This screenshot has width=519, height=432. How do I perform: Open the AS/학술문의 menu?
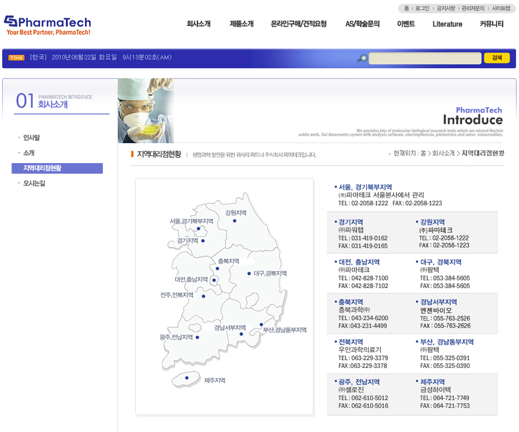[x=362, y=24]
